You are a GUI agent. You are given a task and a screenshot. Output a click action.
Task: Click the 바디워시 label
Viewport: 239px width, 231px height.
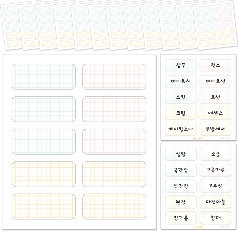point(181,81)
